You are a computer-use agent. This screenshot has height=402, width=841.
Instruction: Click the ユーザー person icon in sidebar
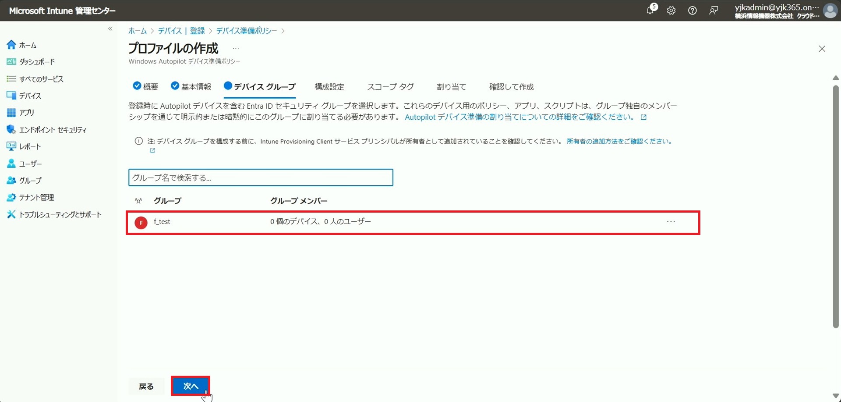click(x=11, y=164)
